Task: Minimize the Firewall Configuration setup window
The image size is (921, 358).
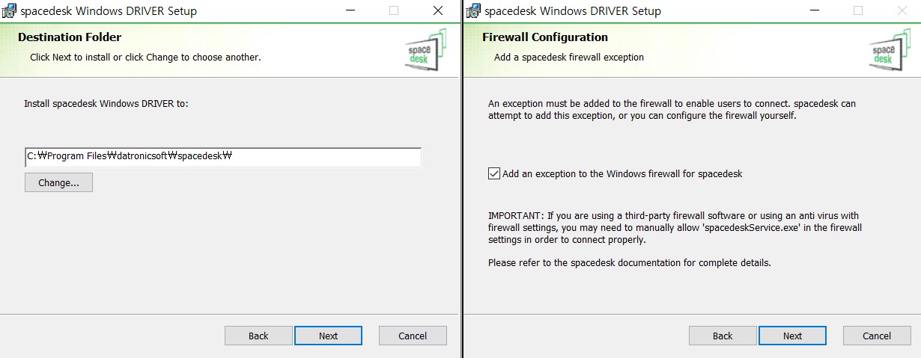Action: tap(815, 10)
